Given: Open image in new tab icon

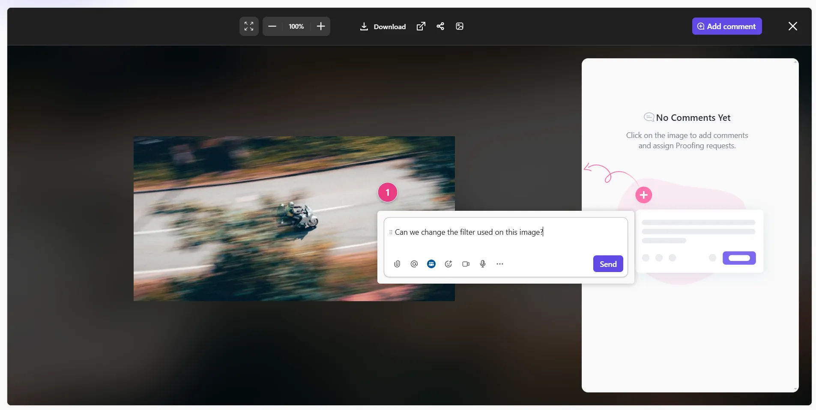Looking at the screenshot, I should pos(421,26).
